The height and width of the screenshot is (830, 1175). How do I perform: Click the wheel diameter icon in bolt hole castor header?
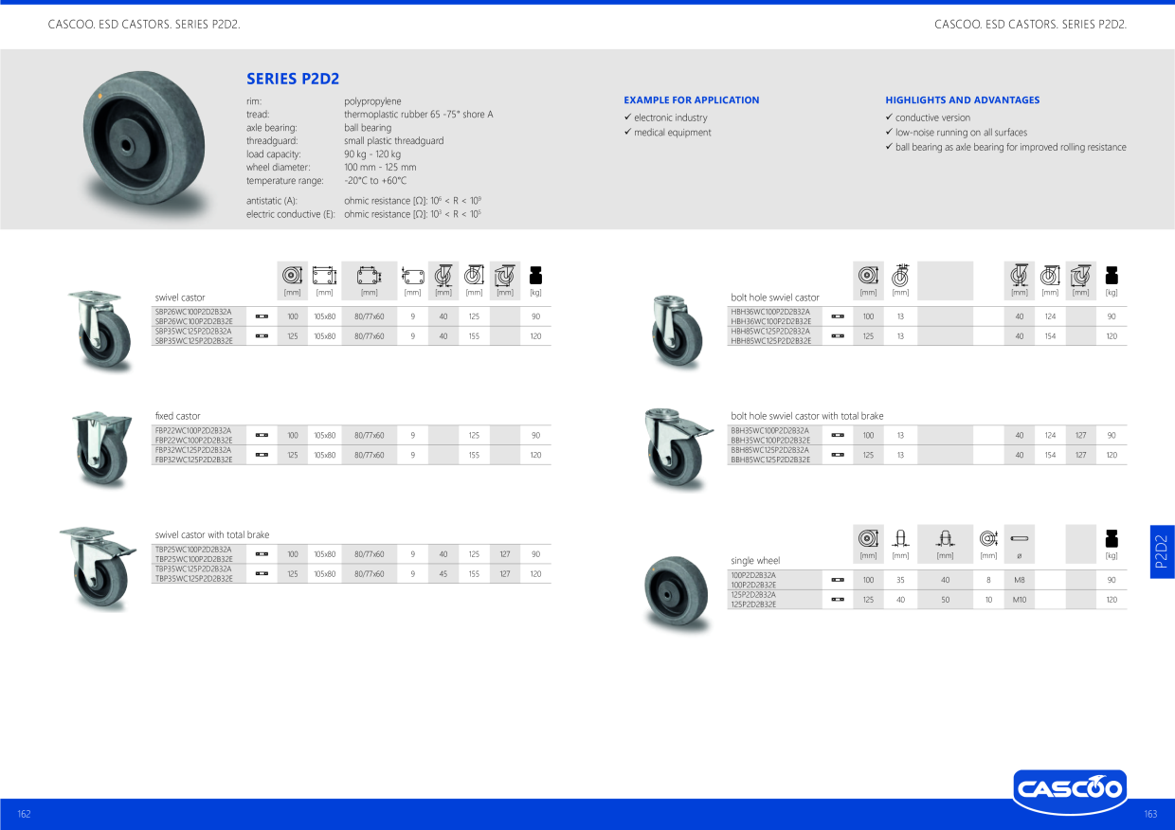pyautogui.click(x=868, y=275)
